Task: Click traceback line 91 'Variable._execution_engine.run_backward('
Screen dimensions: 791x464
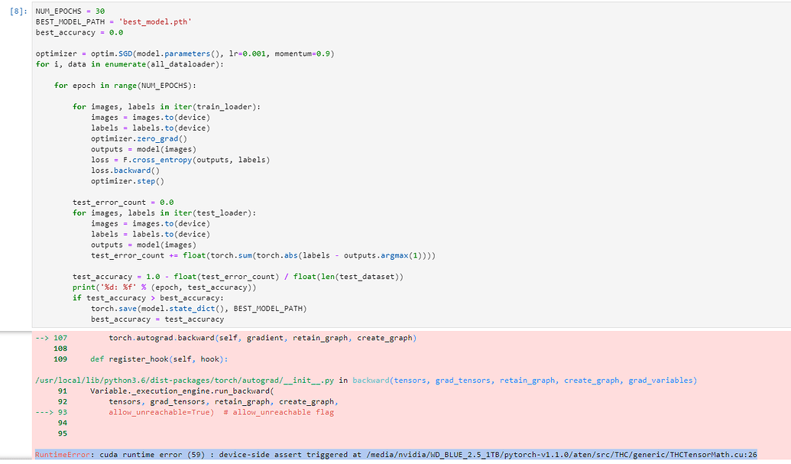Action: pyautogui.click(x=166, y=391)
